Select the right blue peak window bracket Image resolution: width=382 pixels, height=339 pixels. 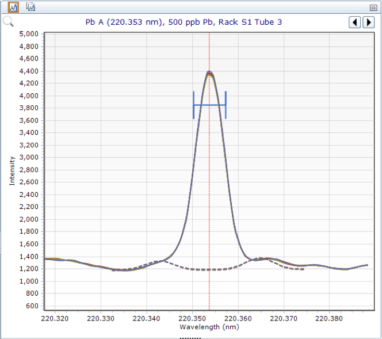226,105
